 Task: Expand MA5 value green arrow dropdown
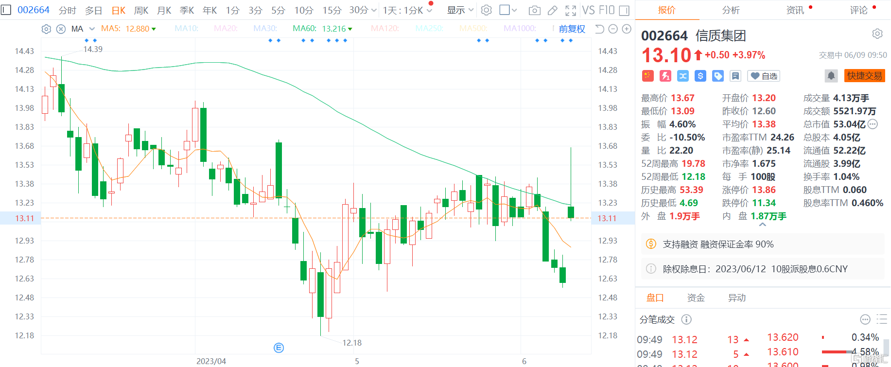tap(154, 29)
